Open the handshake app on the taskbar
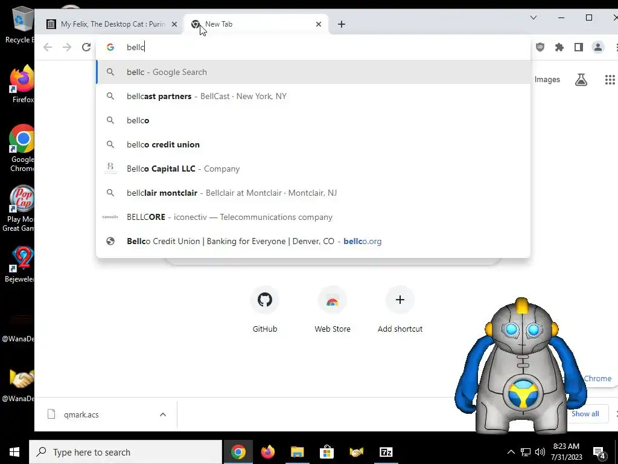 tap(356, 452)
